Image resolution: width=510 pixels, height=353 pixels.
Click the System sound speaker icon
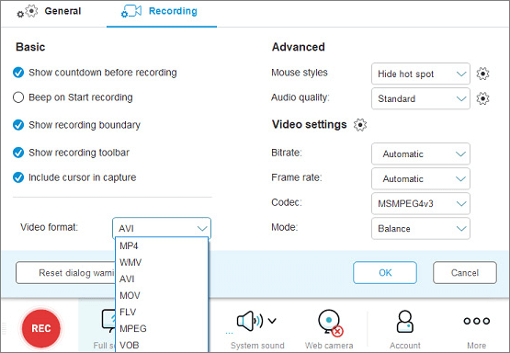[250, 321]
